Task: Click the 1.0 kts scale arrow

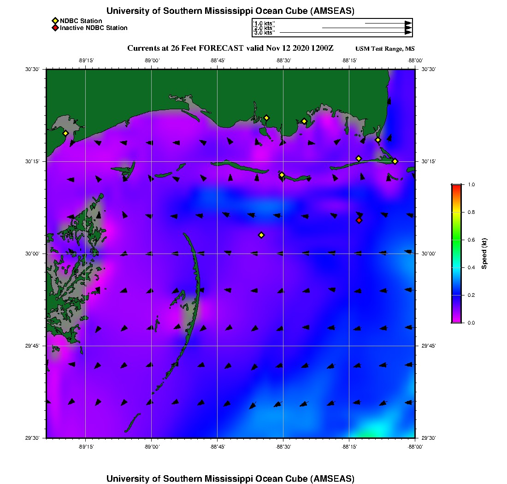Action: [387, 23]
